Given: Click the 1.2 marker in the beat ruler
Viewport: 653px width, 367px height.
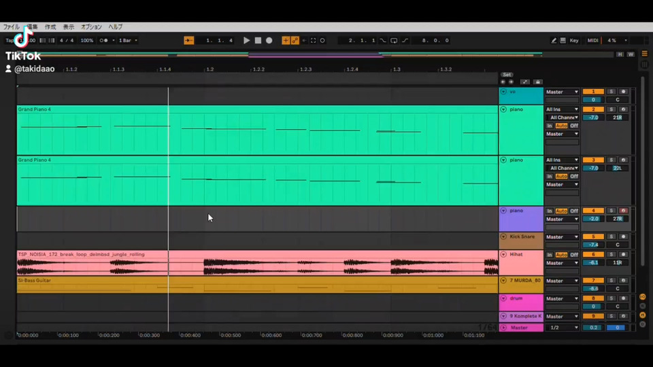Looking at the screenshot, I should coord(210,69).
